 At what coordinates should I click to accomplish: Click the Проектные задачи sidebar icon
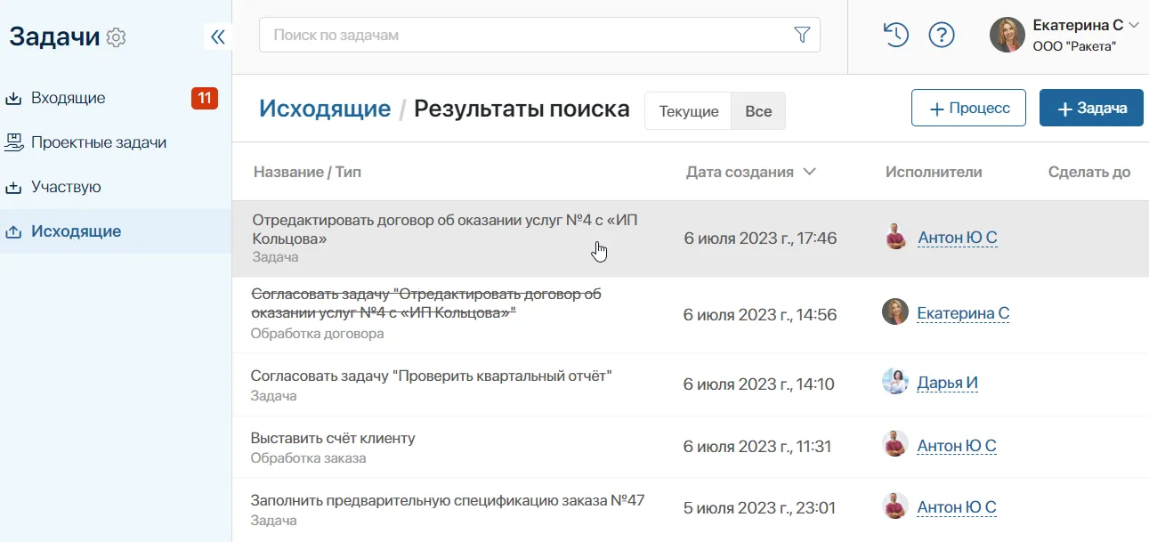(x=13, y=142)
